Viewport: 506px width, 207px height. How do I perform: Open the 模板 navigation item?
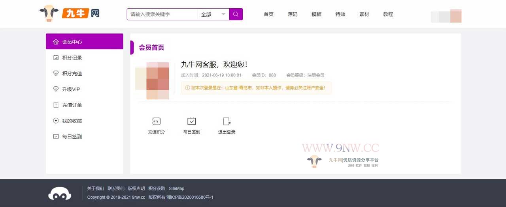[x=316, y=14]
